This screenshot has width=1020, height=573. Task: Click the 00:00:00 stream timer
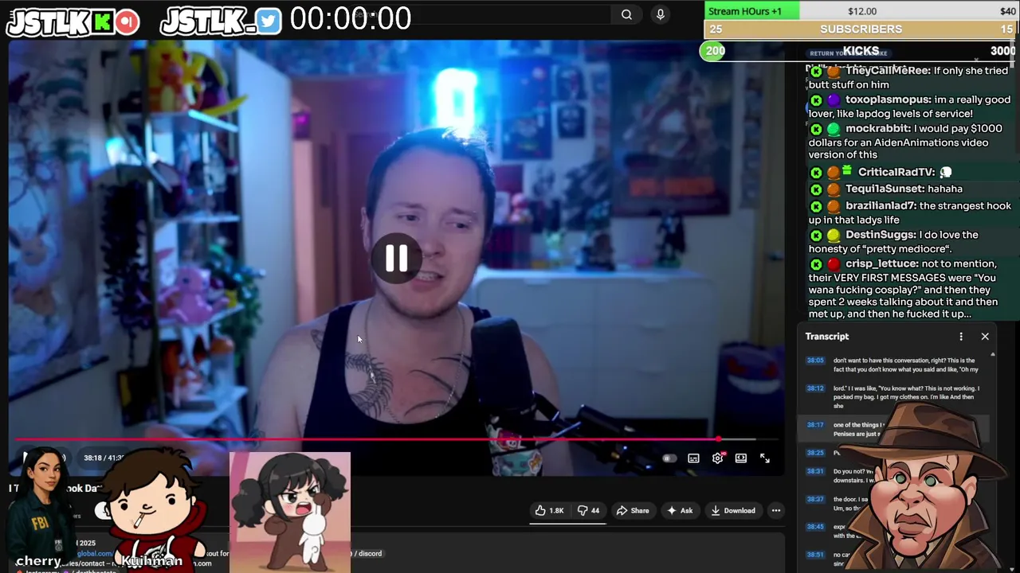[351, 18]
